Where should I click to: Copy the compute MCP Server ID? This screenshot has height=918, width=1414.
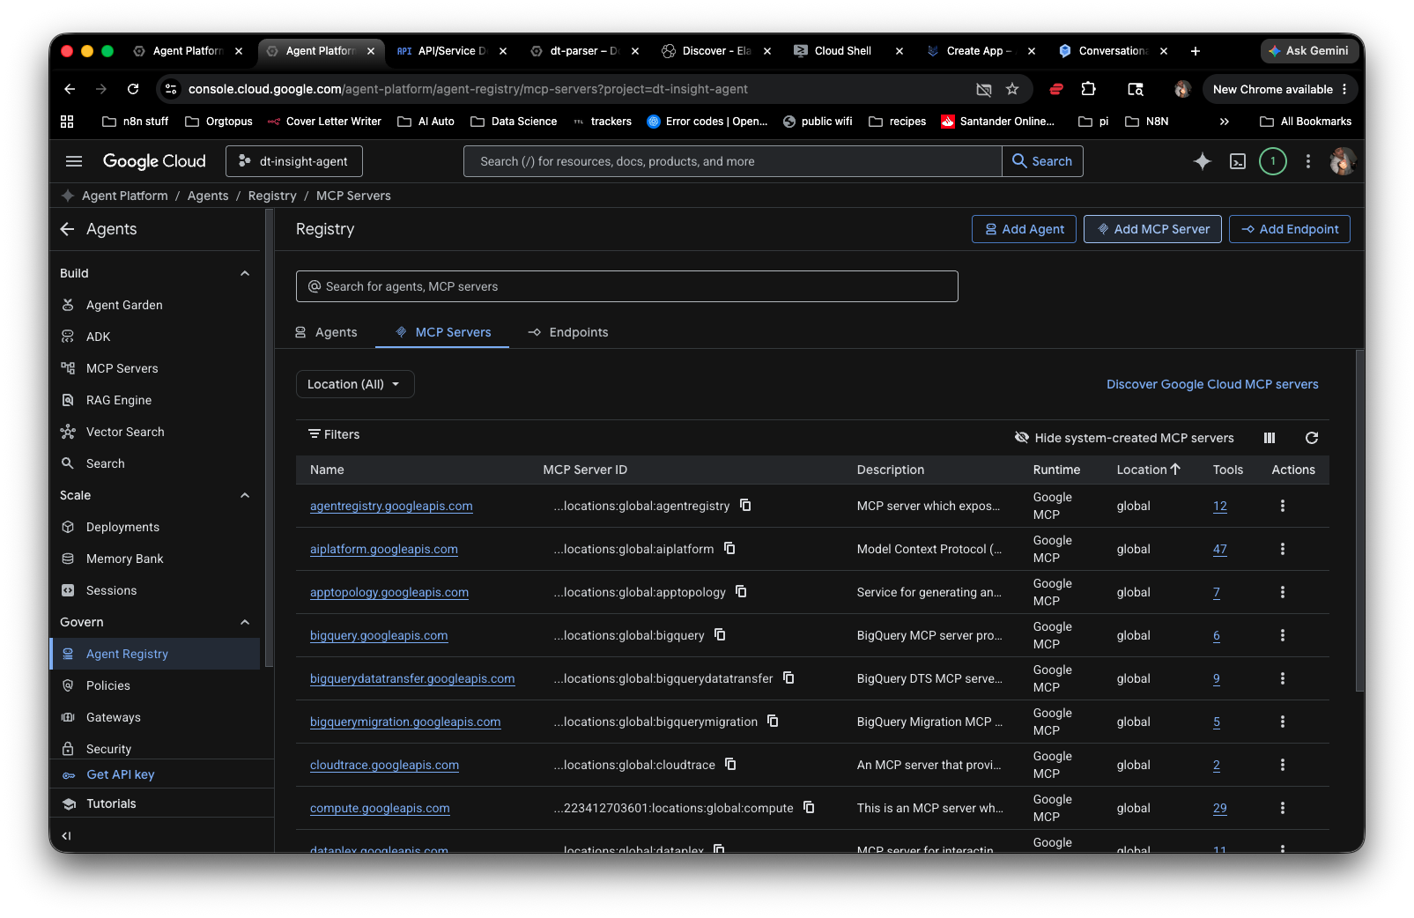coord(809,807)
